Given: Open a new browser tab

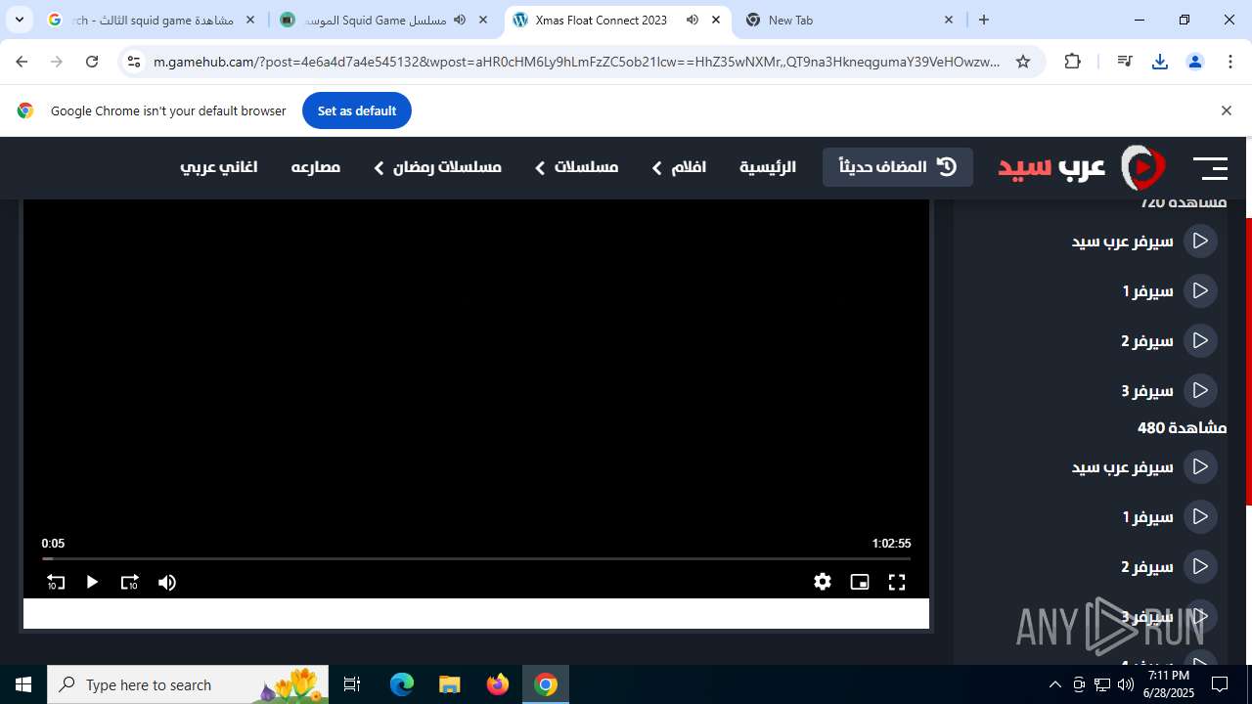Looking at the screenshot, I should coord(984,20).
